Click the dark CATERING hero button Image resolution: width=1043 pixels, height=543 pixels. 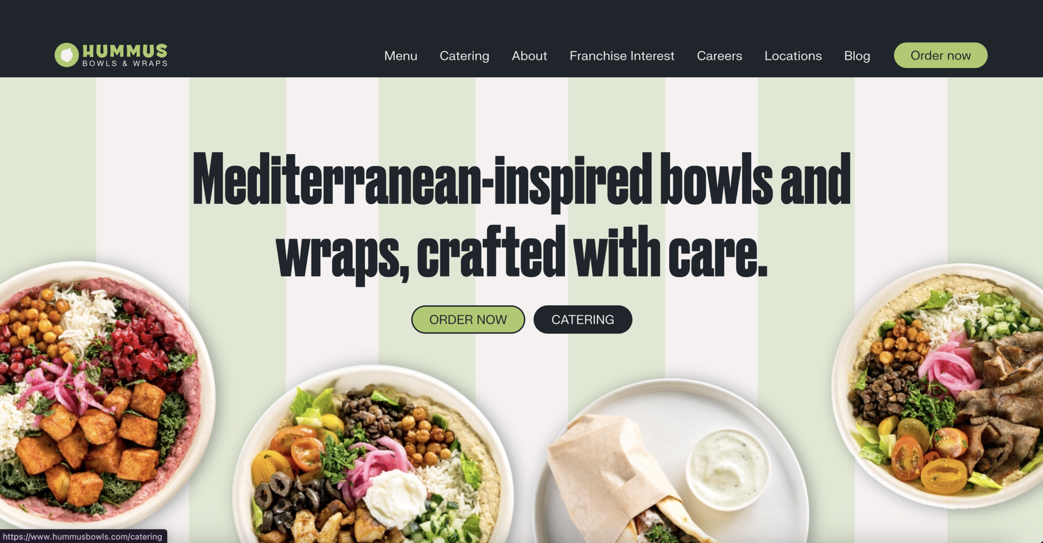[583, 319]
